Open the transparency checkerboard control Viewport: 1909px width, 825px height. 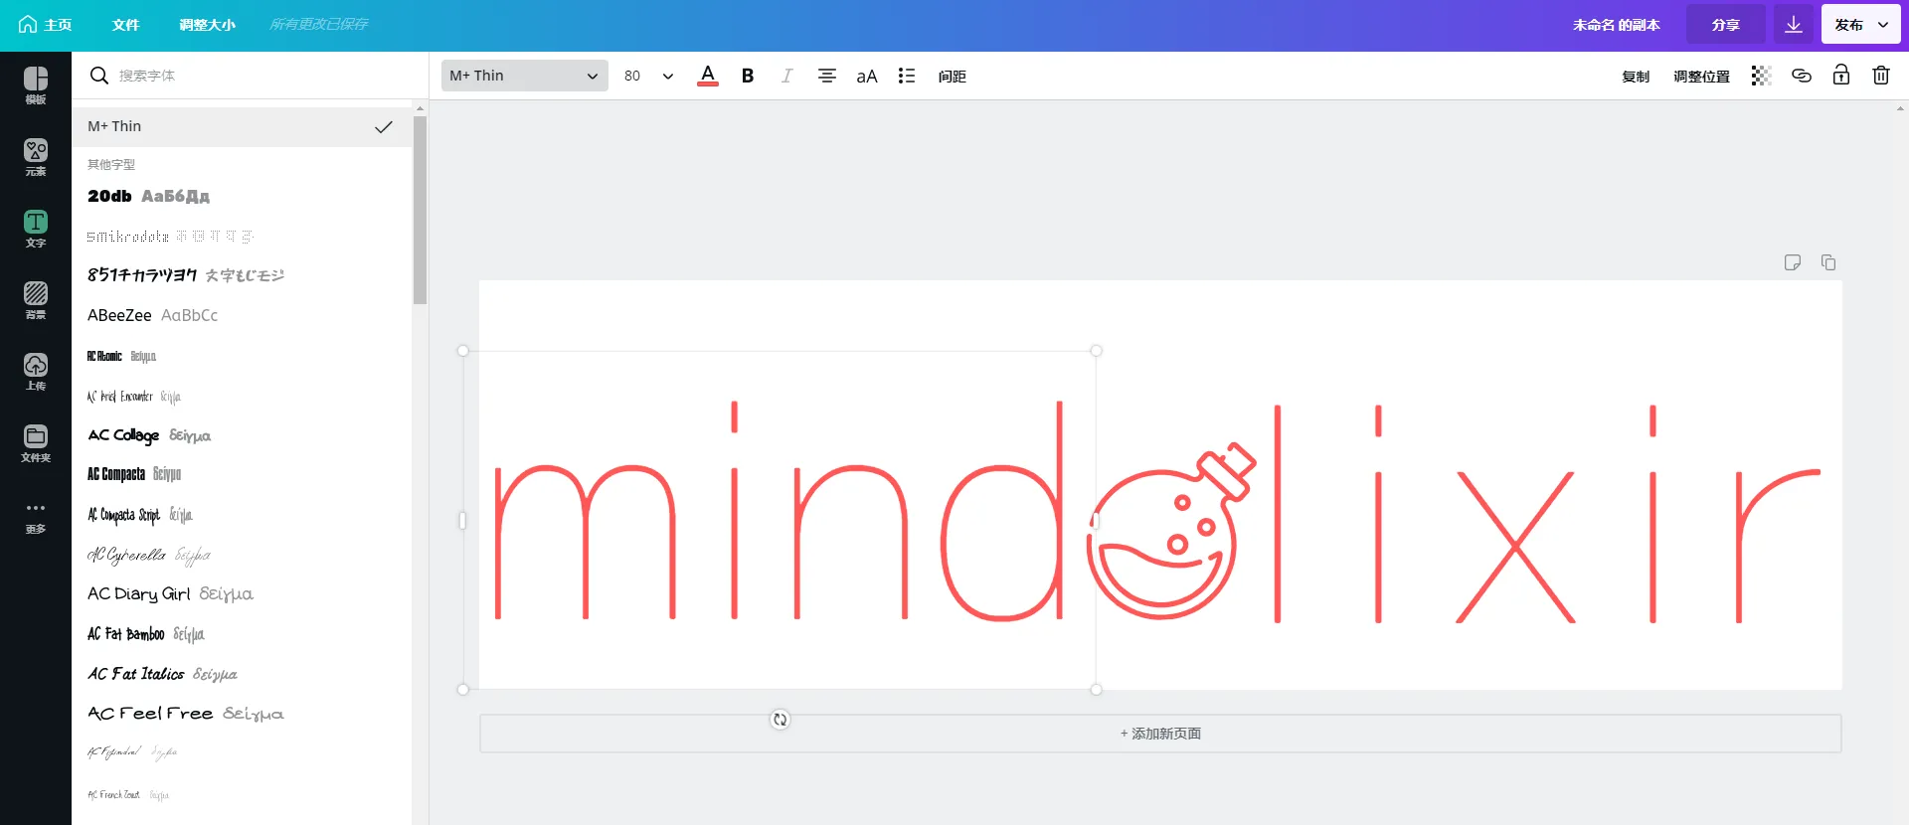point(1761,76)
